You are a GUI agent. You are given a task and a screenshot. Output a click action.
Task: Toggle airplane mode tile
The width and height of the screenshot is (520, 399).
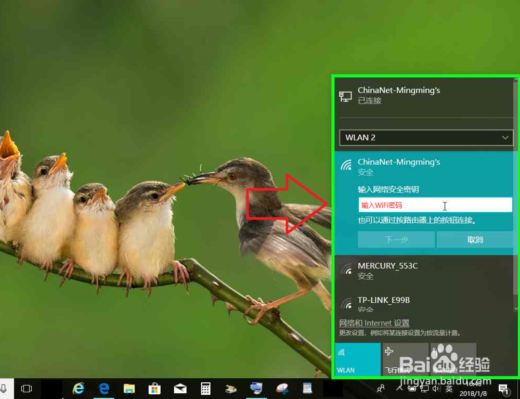pyautogui.click(x=406, y=359)
